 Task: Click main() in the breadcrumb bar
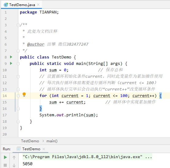(x=52, y=141)
